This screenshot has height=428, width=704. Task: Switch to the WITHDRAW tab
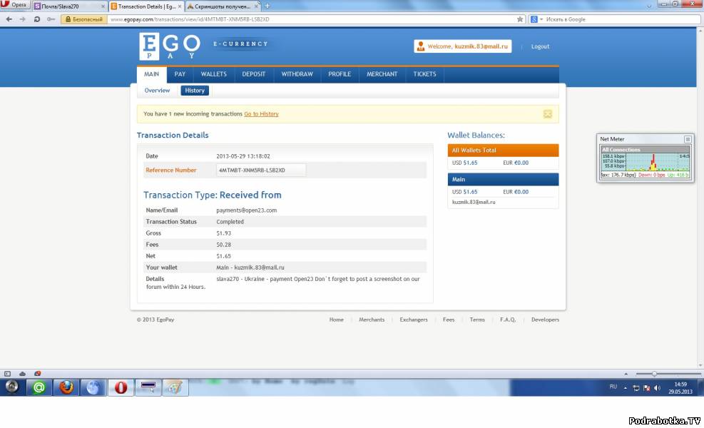[x=297, y=74]
